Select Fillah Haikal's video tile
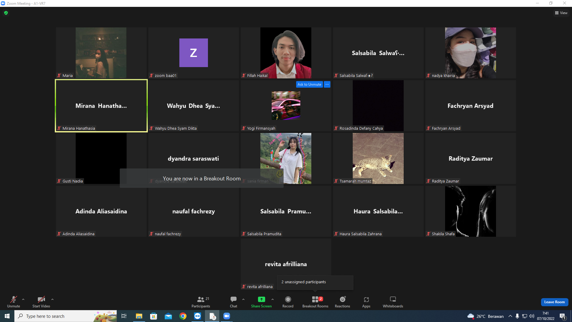This screenshot has width=572, height=322. pos(286,53)
